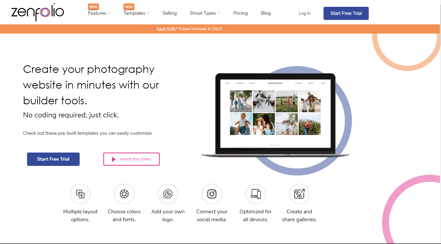
Task: Click the Choose colors and fonts icon
Action: [124, 194]
